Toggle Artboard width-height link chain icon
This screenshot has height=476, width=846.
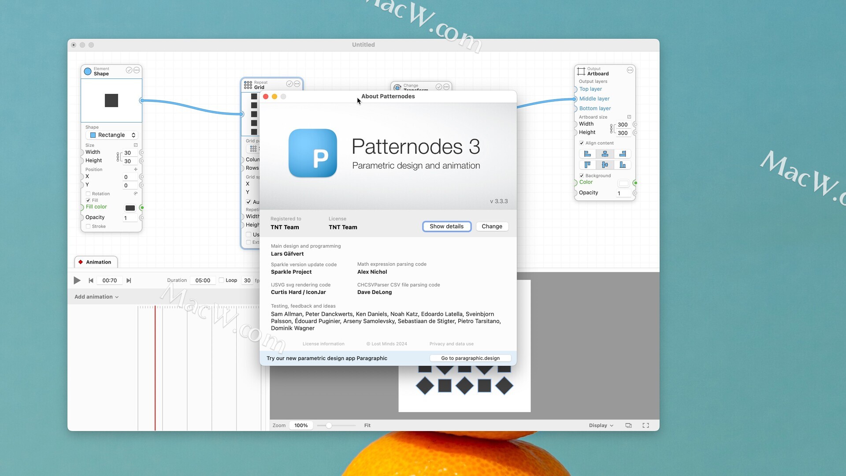pyautogui.click(x=612, y=128)
